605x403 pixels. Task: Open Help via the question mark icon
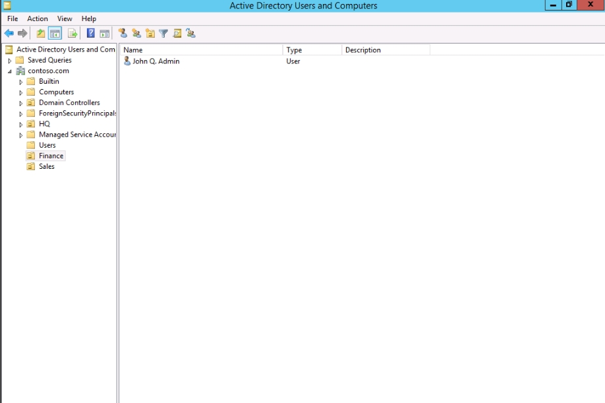(91, 34)
